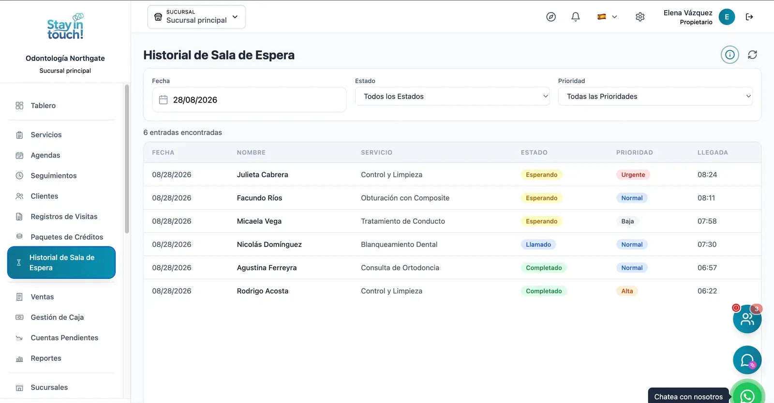Viewport: 774px width, 403px height.
Task: Click the Baja priority badge
Action: pyautogui.click(x=627, y=221)
